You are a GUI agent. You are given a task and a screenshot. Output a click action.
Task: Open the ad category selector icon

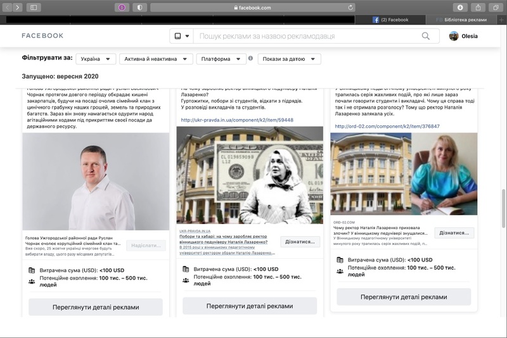click(181, 36)
